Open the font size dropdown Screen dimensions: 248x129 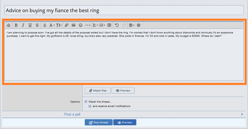59,25
